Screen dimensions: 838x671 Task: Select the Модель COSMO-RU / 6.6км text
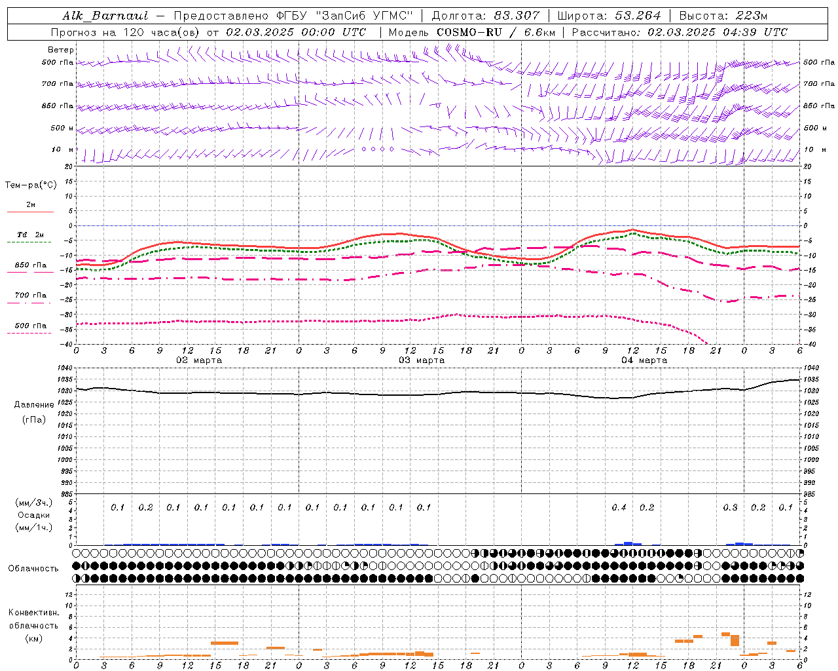(472, 32)
